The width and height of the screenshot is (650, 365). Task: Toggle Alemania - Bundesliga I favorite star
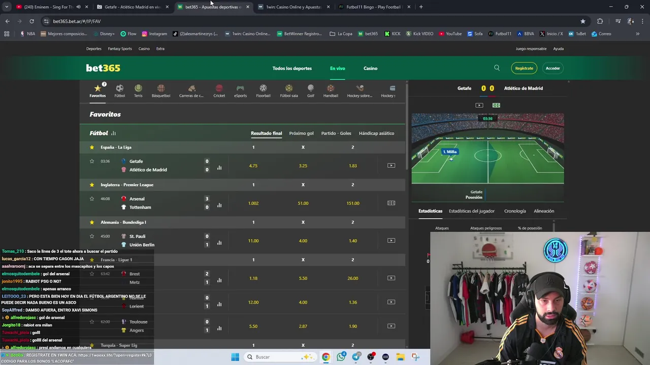[92, 222]
